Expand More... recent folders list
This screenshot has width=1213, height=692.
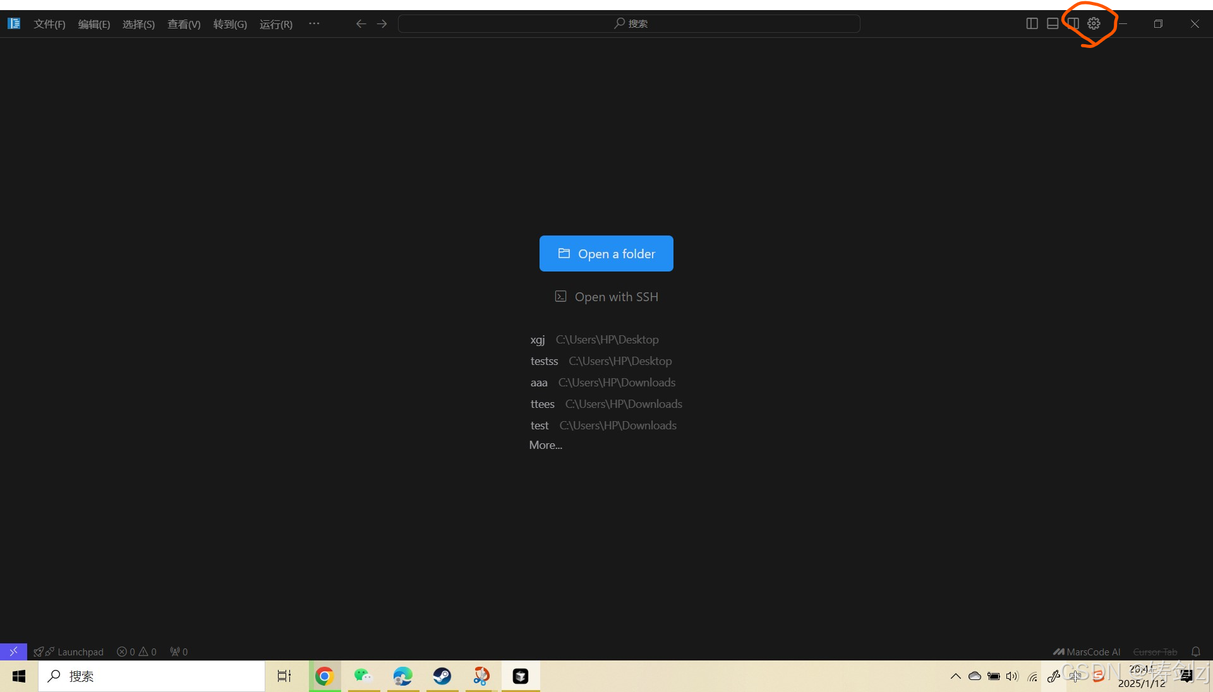click(x=545, y=445)
